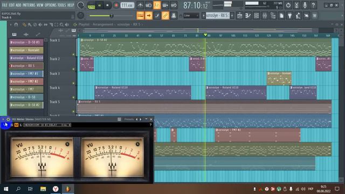Open the HELP menu

click(x=71, y=5)
